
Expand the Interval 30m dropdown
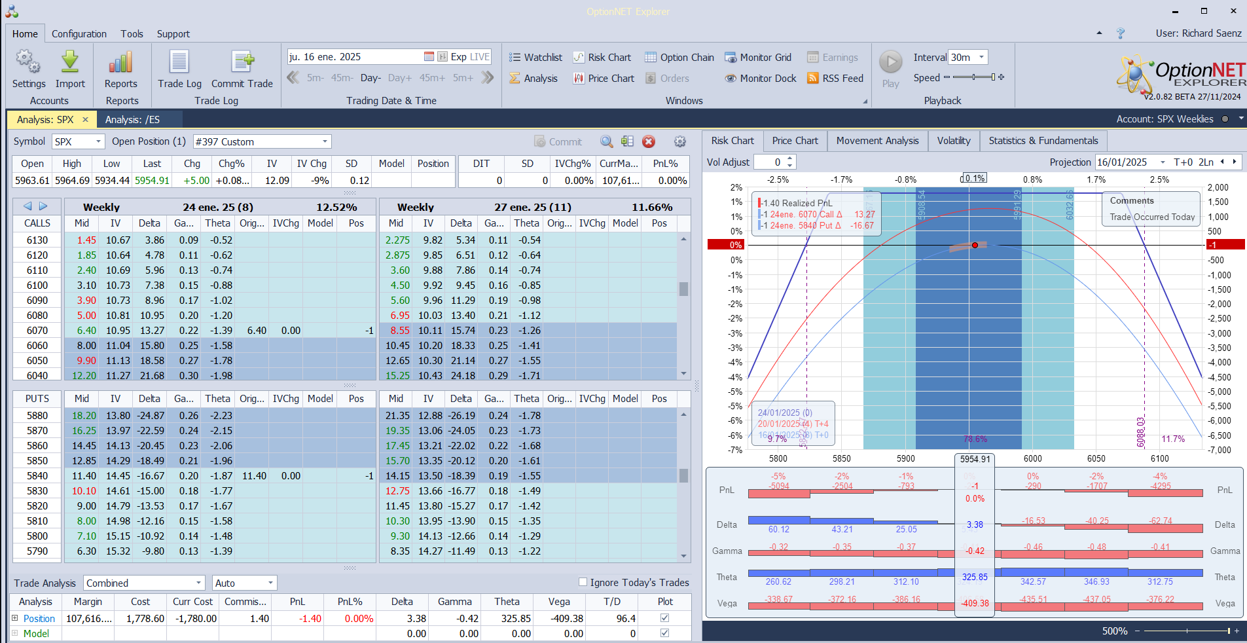pos(981,58)
